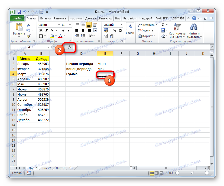The image size is (224, 186).
Task: Align cell text right
Action: click(89, 30)
